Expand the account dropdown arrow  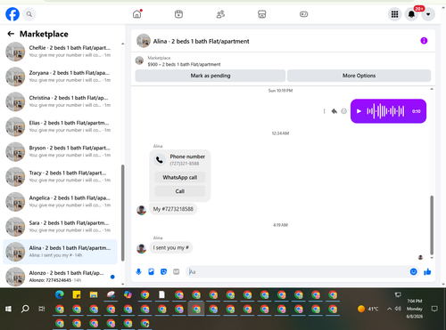(428, 14)
